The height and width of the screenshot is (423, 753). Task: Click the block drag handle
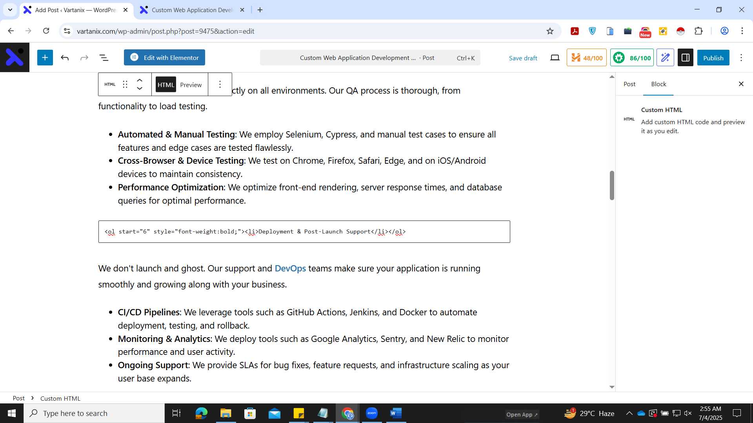(125, 84)
